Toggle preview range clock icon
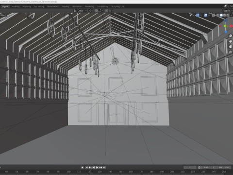Viewport: 233px width, 175px height. [x=199, y=167]
